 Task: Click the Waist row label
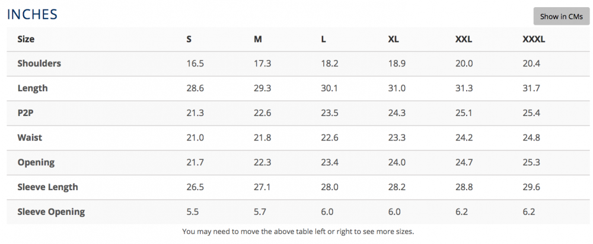[x=30, y=137]
